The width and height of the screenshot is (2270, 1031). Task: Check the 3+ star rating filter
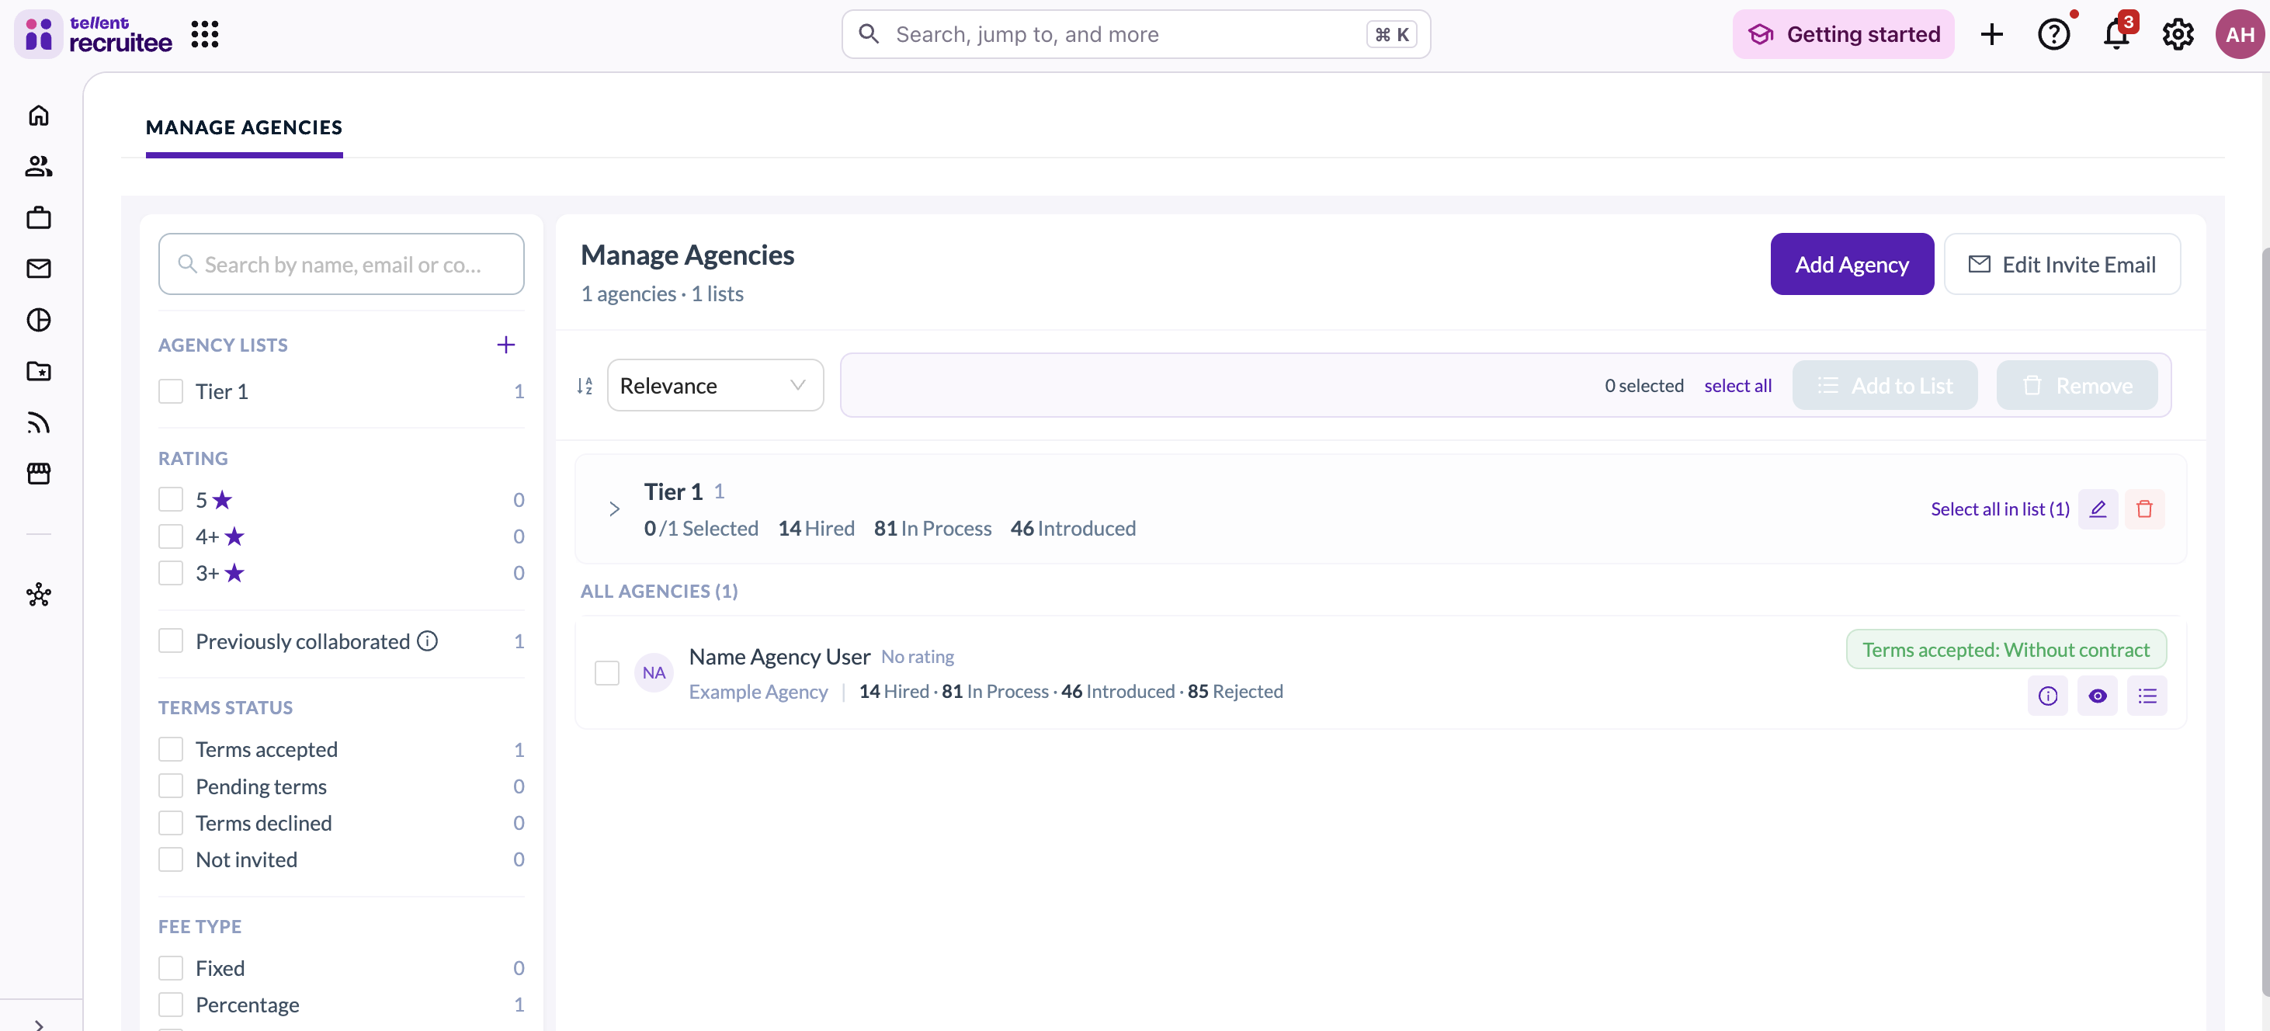[x=170, y=573]
